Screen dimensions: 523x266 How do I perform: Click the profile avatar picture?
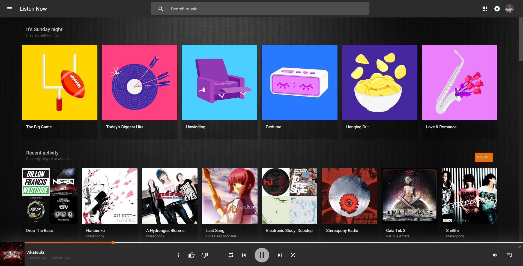tap(509, 8)
